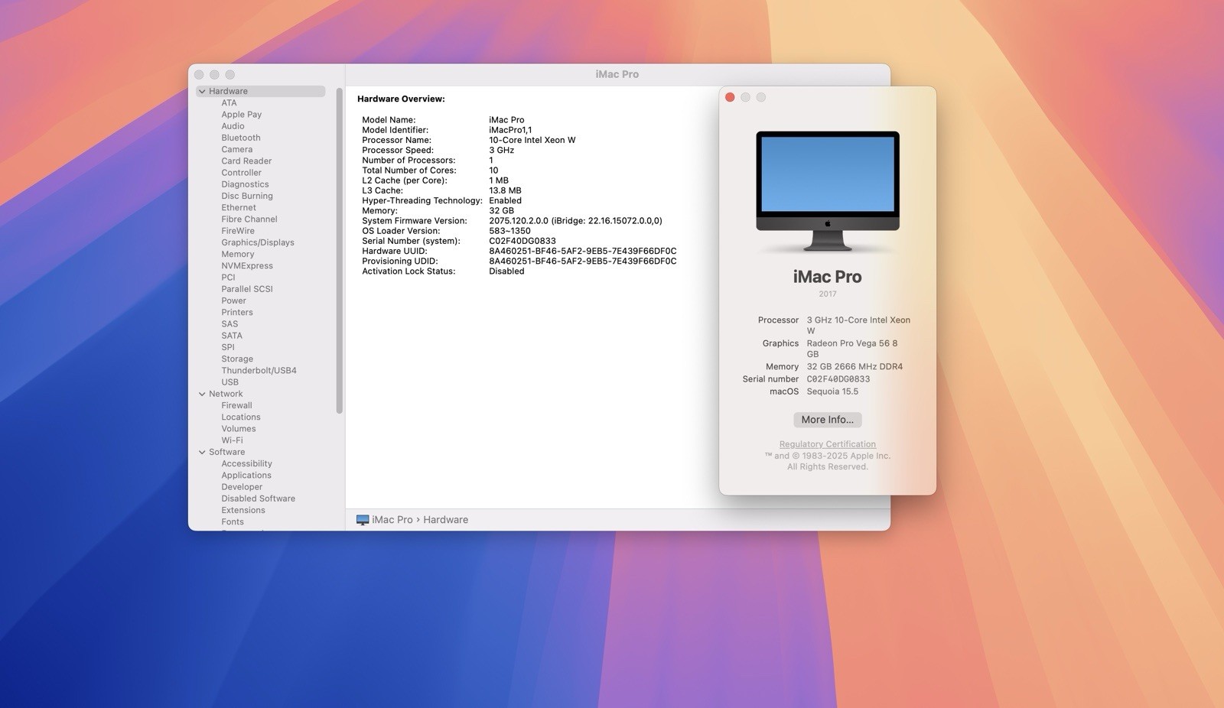The image size is (1224, 708).
Task: Open Diagnostics in the sidebar
Action: (x=246, y=184)
